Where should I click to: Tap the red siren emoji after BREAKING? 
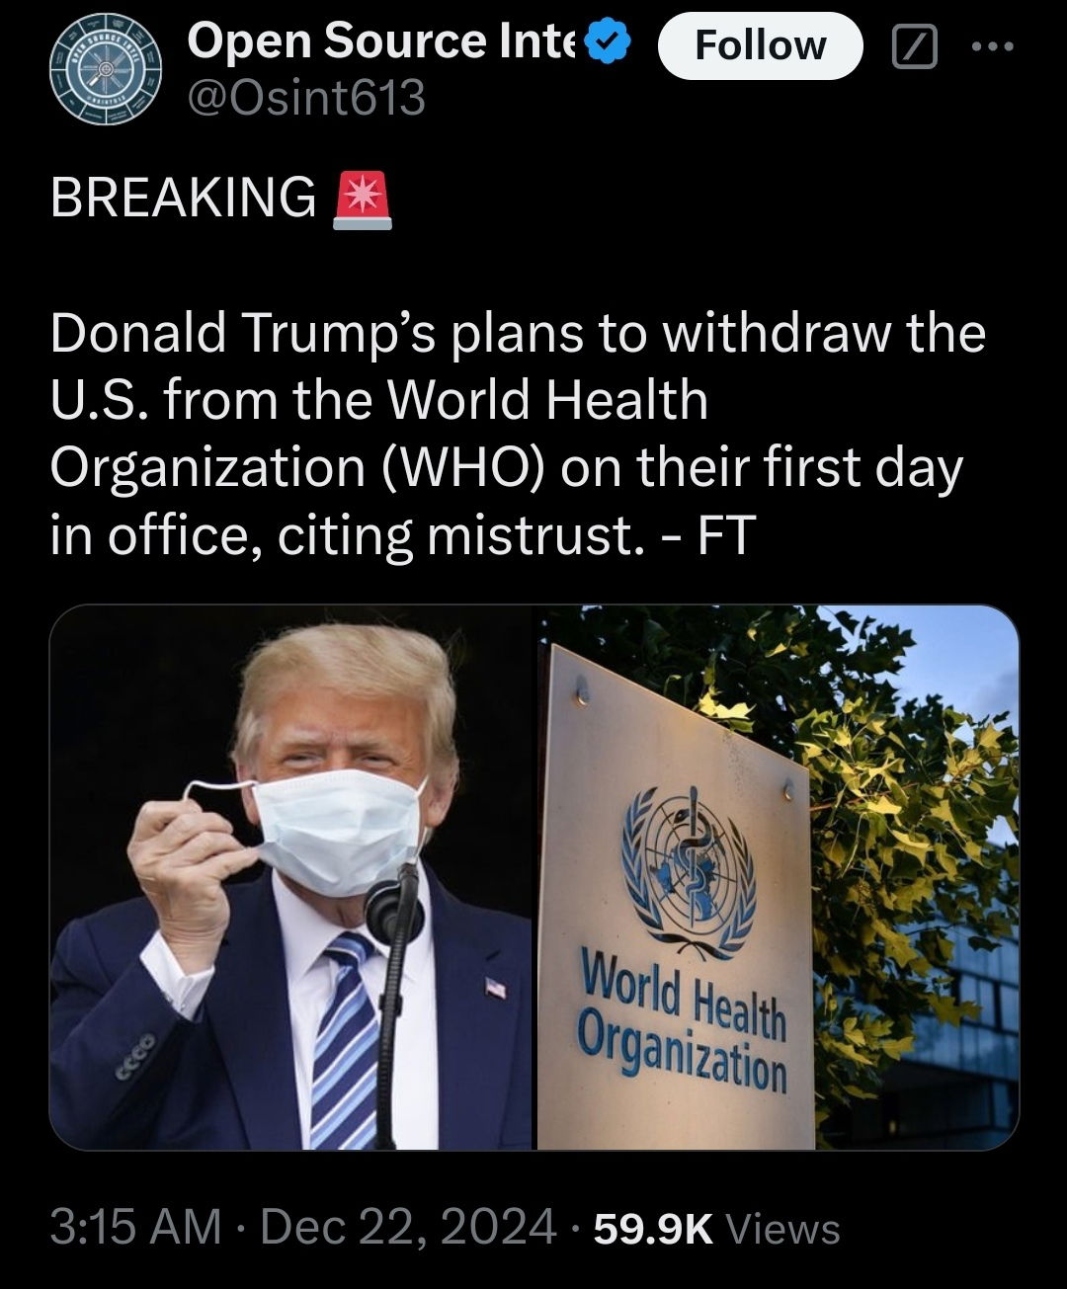tap(363, 199)
